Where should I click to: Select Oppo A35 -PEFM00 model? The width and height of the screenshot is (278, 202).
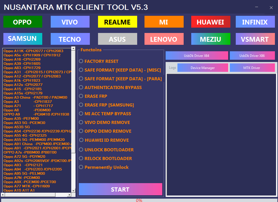(21, 119)
